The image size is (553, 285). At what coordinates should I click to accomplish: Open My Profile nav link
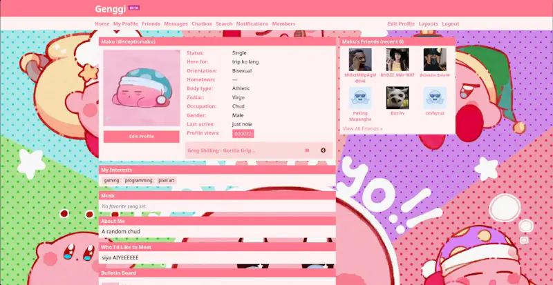[126, 24]
